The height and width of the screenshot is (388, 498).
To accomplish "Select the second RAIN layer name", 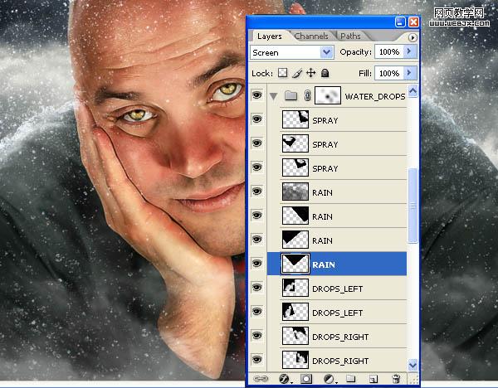I will 322,216.
